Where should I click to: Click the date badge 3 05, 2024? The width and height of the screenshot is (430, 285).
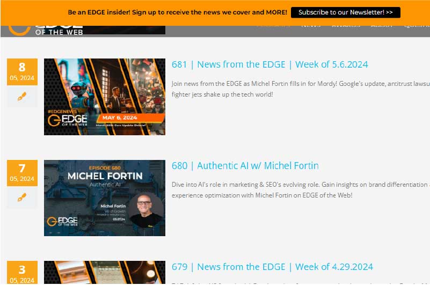[x=22, y=272]
